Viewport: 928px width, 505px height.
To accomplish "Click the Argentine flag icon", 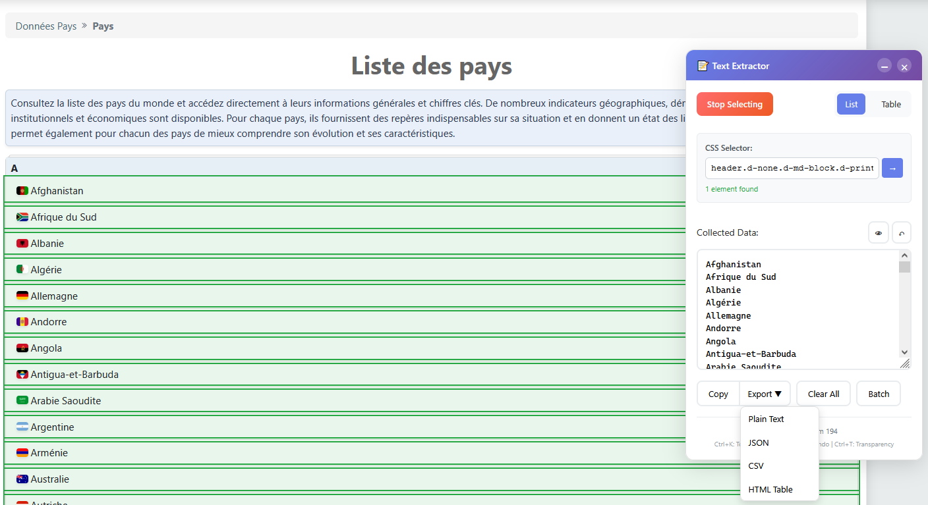I will [22, 427].
